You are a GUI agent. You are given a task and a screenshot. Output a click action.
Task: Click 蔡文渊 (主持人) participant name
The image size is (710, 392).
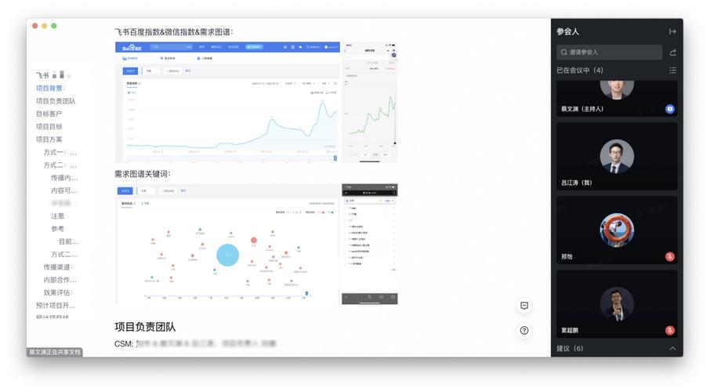pyautogui.click(x=582, y=109)
